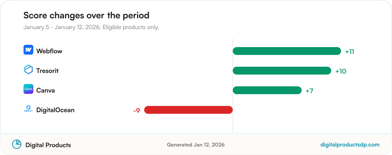Click the DigitalOcean logo icon
The image size is (392, 155).
click(x=28, y=109)
